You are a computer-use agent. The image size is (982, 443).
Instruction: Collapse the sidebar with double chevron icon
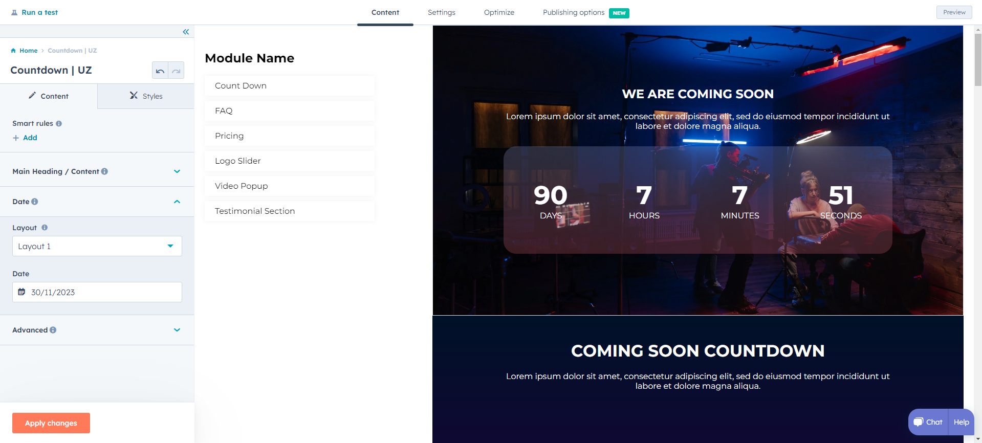tap(186, 32)
